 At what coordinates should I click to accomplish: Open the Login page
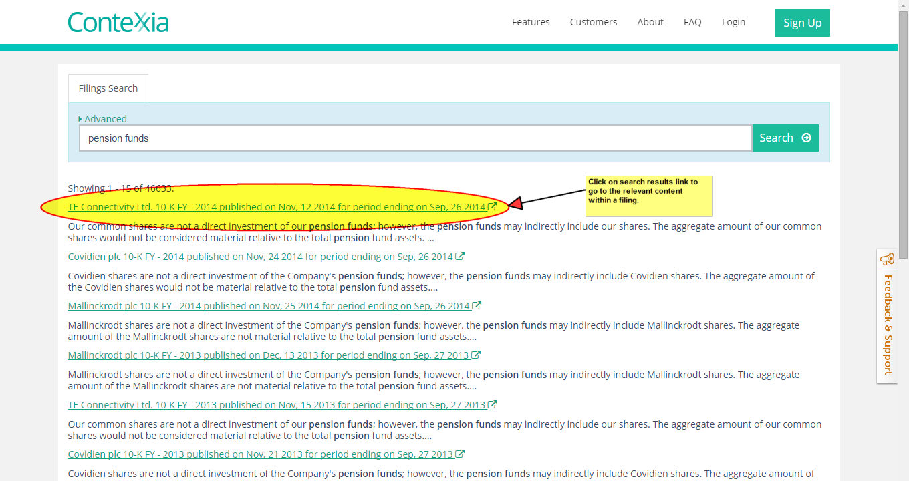[x=733, y=22]
